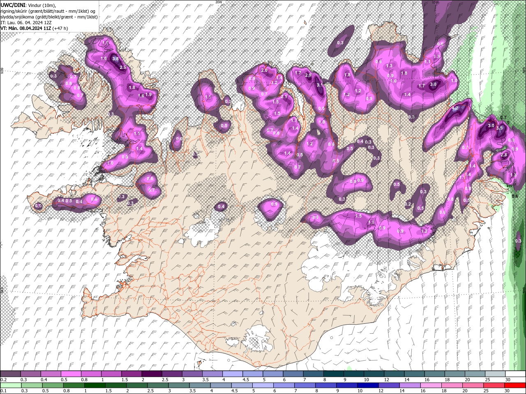Click the '15W' longitude label at top edge

436,2
